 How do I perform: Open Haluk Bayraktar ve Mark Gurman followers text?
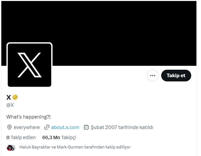[x=75, y=147]
